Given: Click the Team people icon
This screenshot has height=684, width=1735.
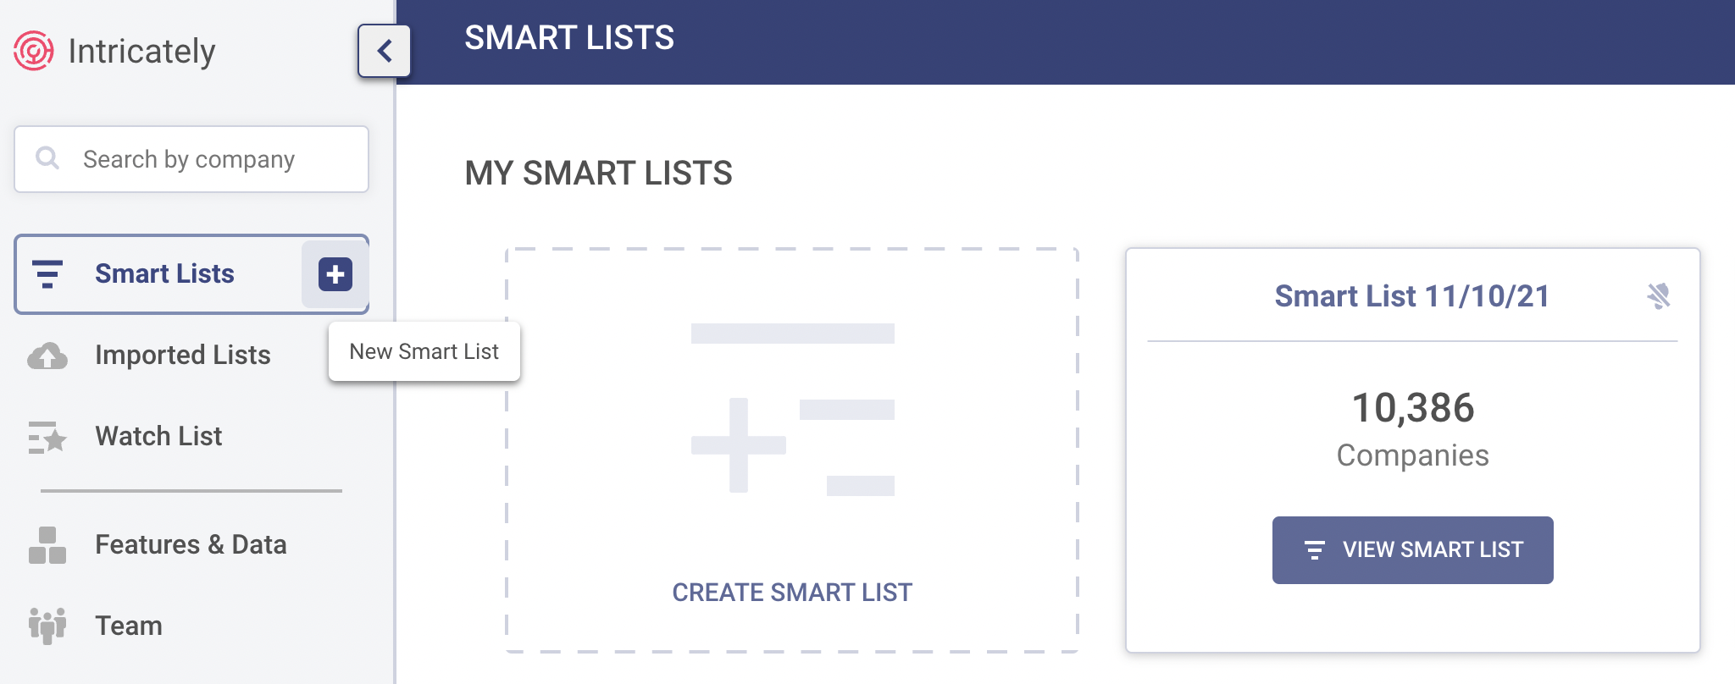Looking at the screenshot, I should coord(47,626).
